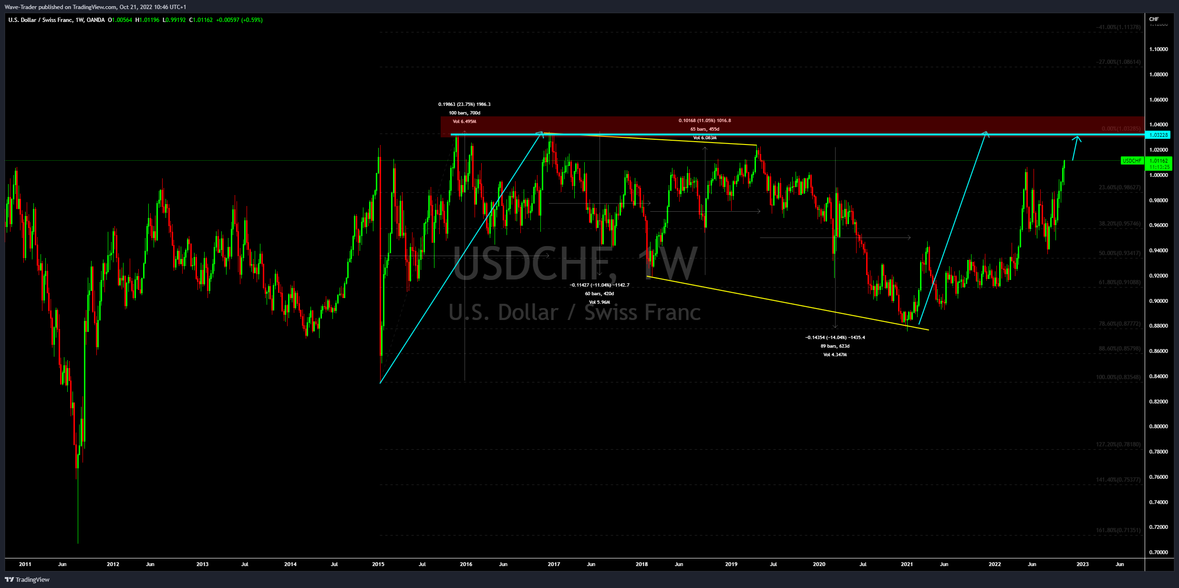Click the 141.40%(0.75377) Fibonacci label
The image size is (1179, 588).
pos(1118,479)
